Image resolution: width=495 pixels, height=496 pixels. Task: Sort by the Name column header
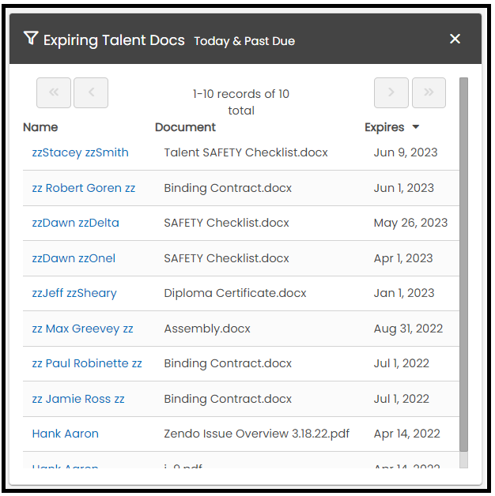point(40,127)
